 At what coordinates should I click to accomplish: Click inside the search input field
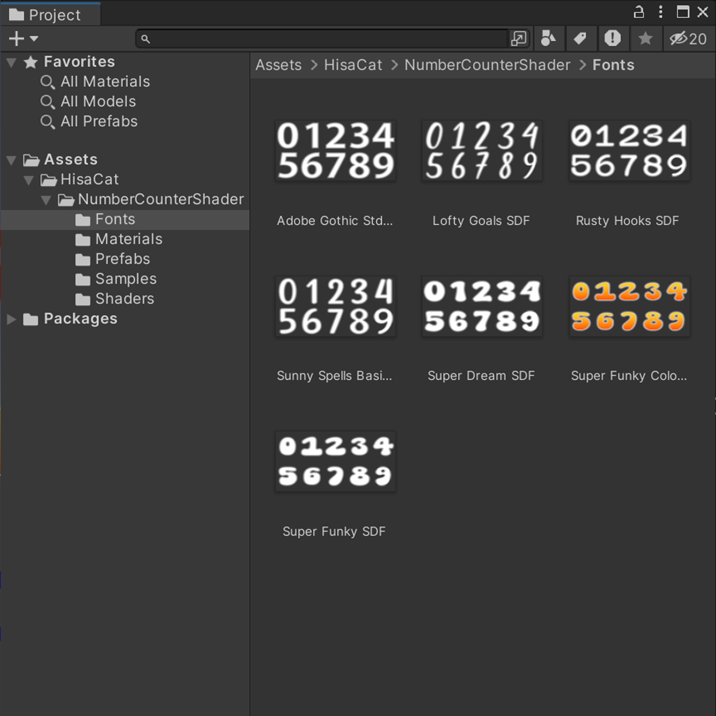tap(315, 38)
